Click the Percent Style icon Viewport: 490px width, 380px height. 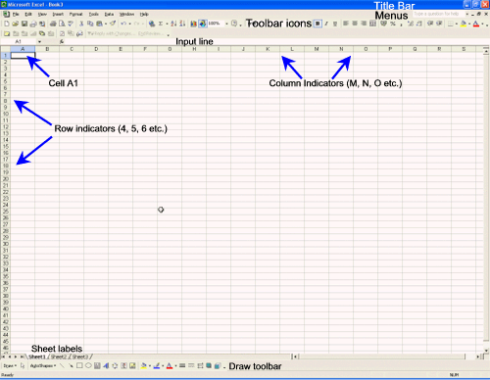pyautogui.click(x=393, y=24)
